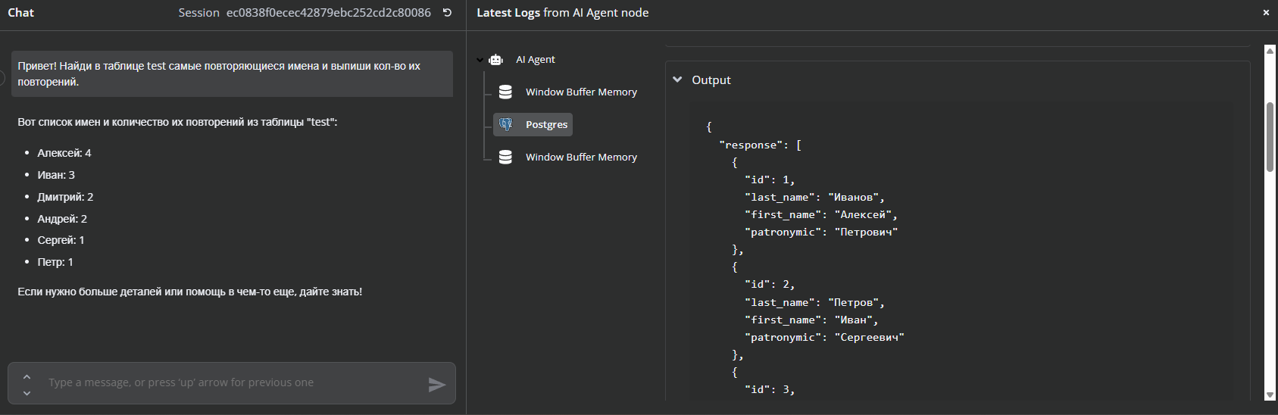Reset the chat session with refresh icon

(447, 13)
